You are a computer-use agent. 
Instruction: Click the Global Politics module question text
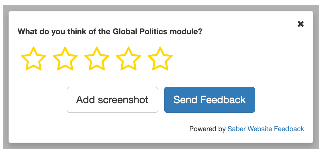[110, 31]
